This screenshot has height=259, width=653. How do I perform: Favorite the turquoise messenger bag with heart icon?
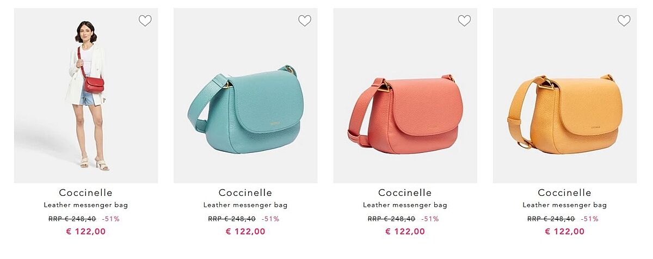[x=305, y=21]
